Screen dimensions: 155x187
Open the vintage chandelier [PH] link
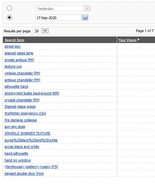point(22,73)
